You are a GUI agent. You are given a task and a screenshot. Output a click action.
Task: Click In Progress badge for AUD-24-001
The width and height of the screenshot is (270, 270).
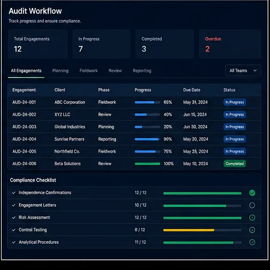(x=235, y=102)
